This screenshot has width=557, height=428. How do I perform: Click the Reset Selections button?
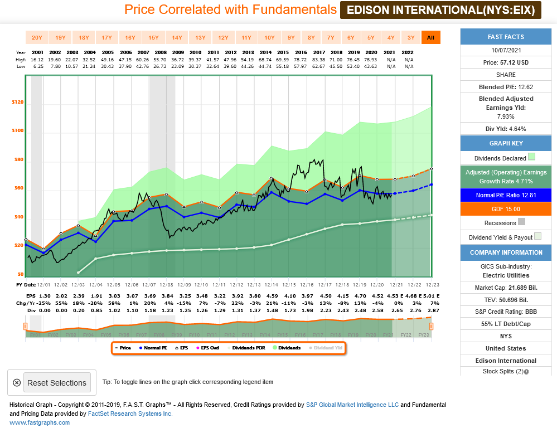tap(57, 382)
